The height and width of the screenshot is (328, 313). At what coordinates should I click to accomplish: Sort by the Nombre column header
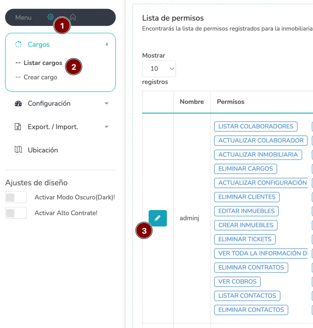(192, 102)
